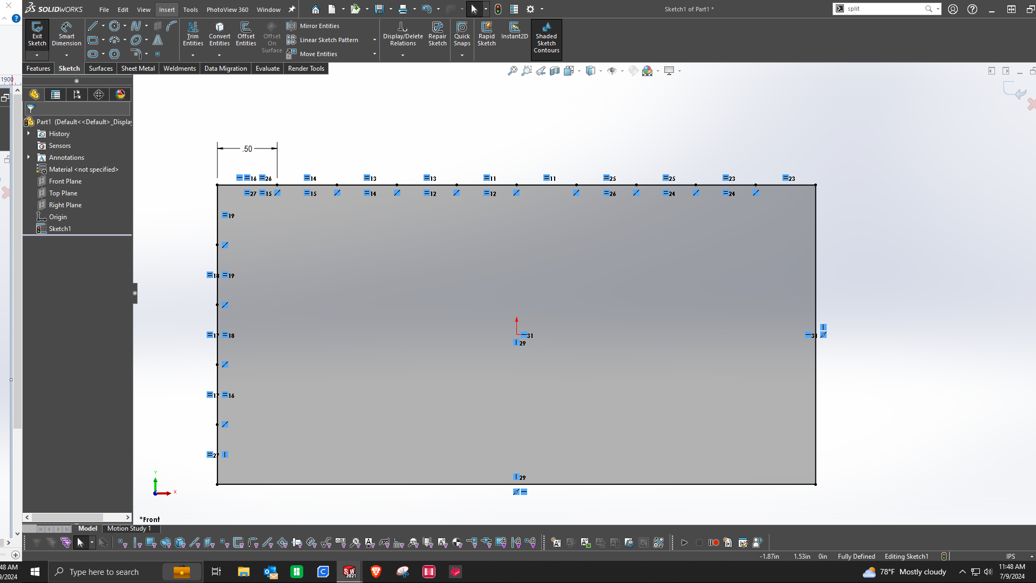Select Front Plane in feature tree

coord(65,181)
